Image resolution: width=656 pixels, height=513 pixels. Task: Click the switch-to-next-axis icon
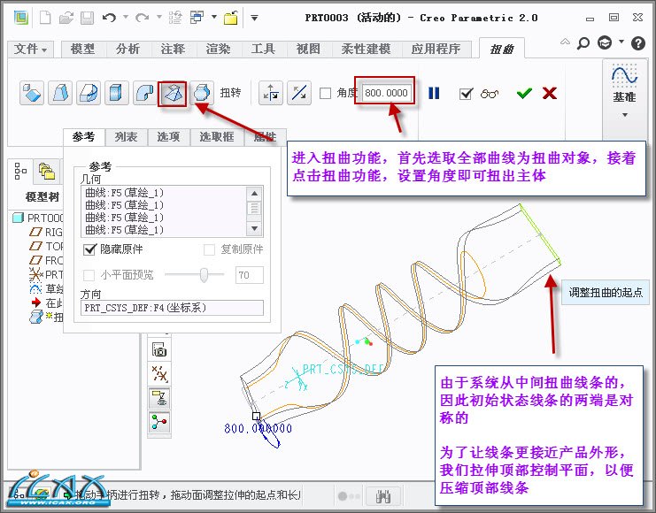click(x=271, y=92)
